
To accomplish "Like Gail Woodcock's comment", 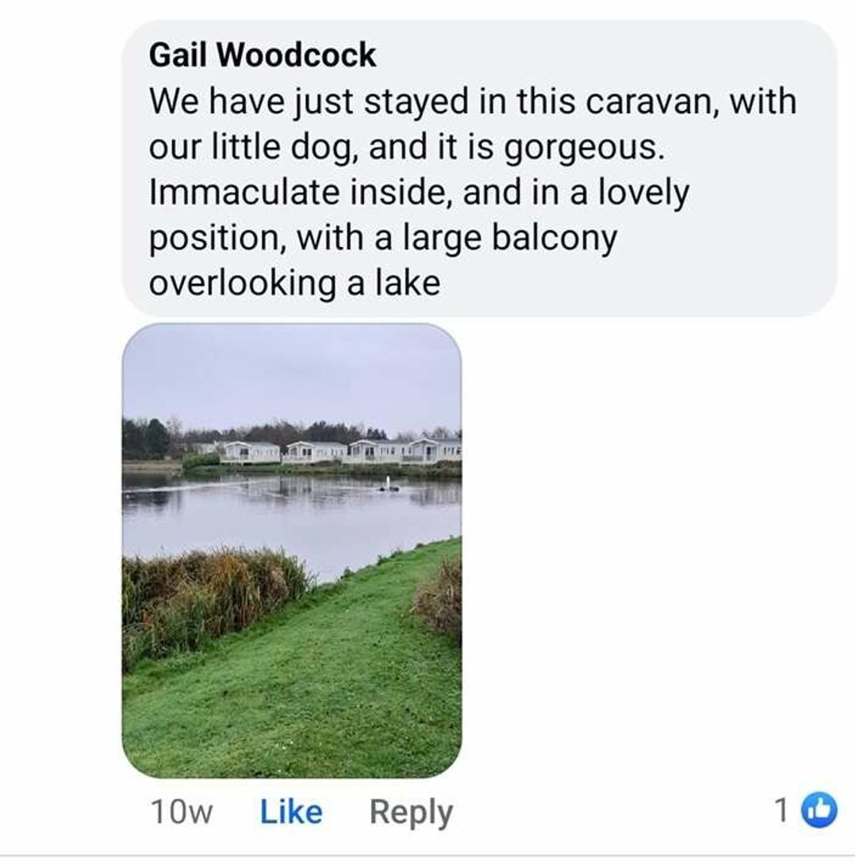I will coord(291,812).
